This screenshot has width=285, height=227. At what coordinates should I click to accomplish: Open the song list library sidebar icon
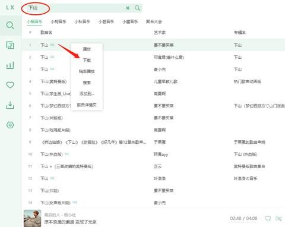click(10, 45)
